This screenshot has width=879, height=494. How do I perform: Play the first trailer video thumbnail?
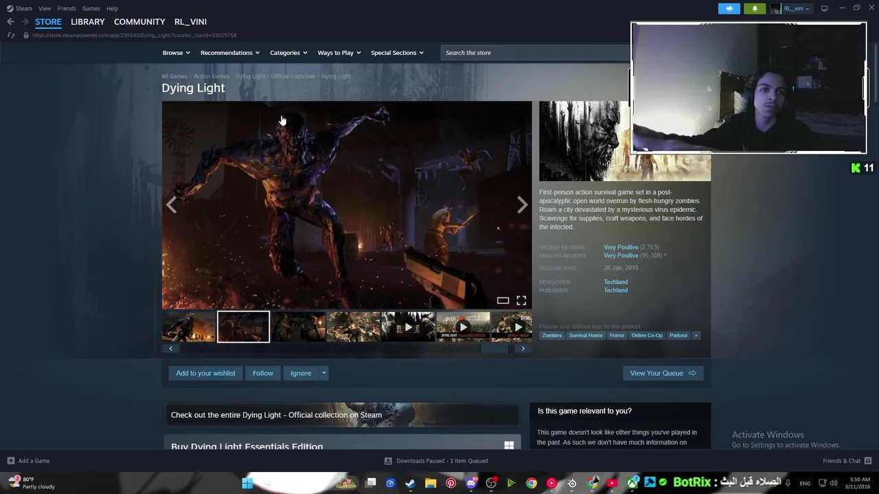tap(408, 327)
